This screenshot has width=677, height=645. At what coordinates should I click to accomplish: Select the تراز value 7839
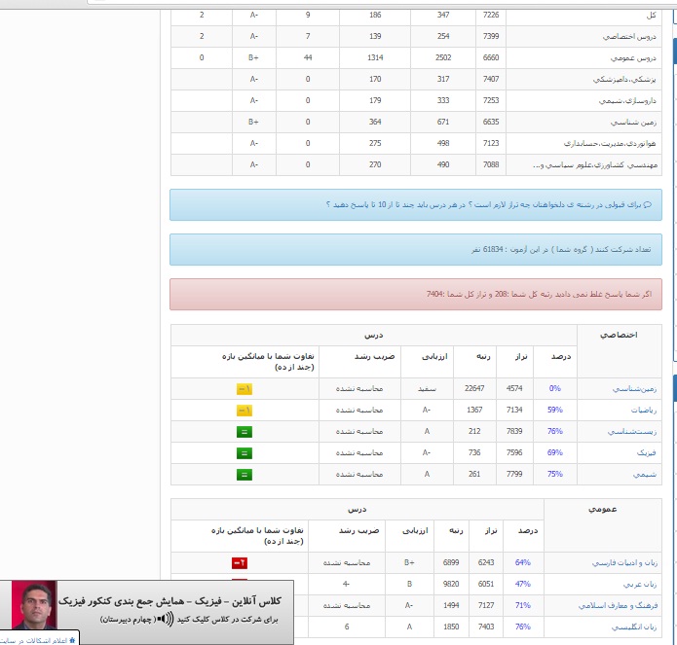tap(514, 431)
